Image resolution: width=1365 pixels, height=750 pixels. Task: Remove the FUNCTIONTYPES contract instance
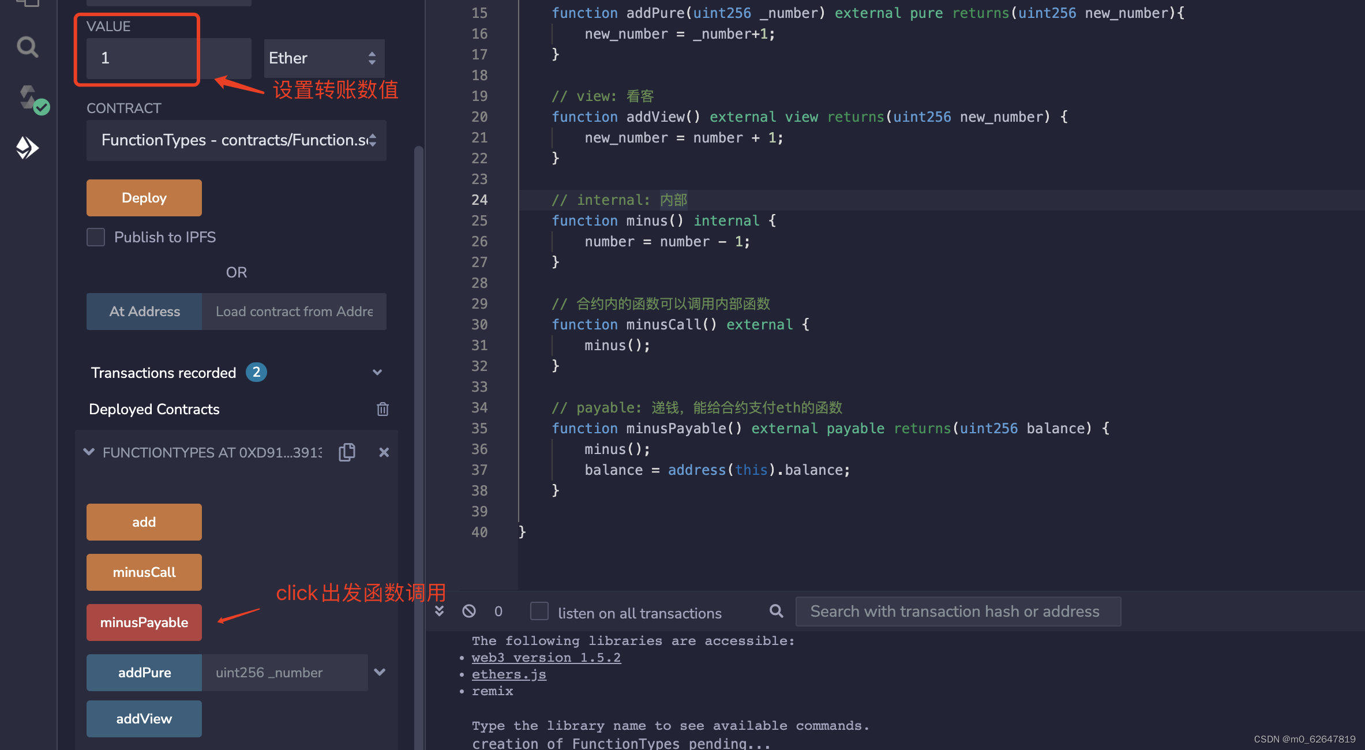click(384, 452)
